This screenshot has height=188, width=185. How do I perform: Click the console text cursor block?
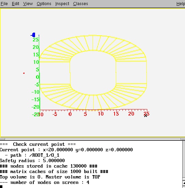coord(1,187)
